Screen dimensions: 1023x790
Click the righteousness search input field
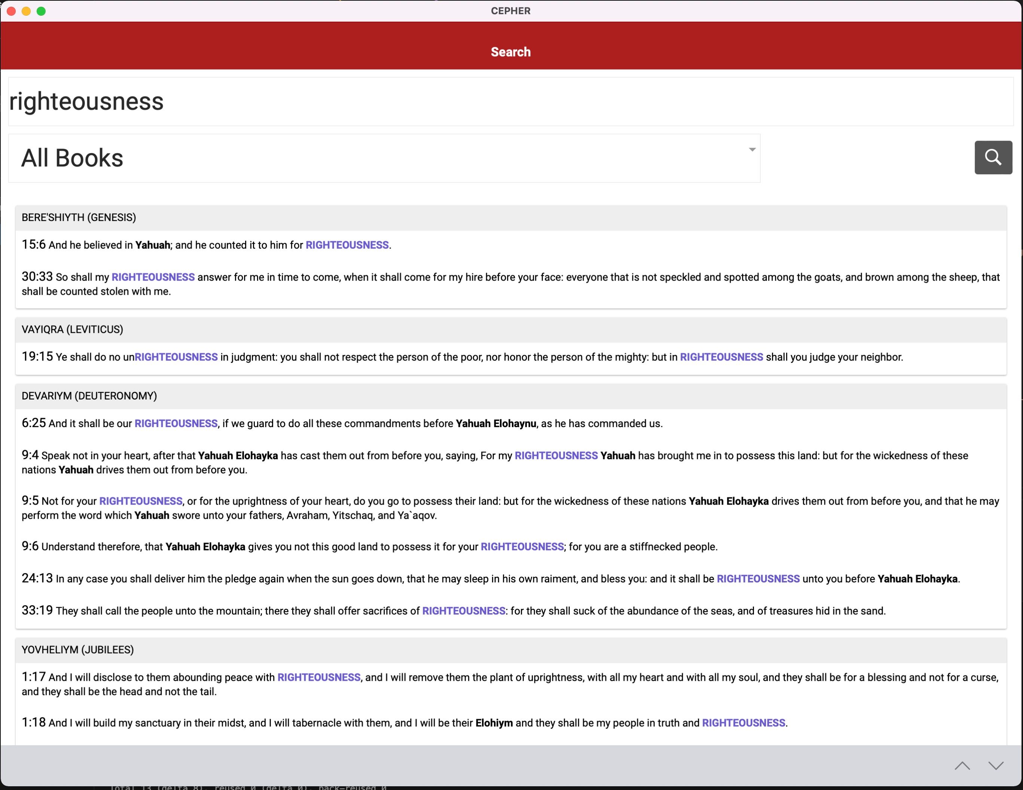coord(510,102)
